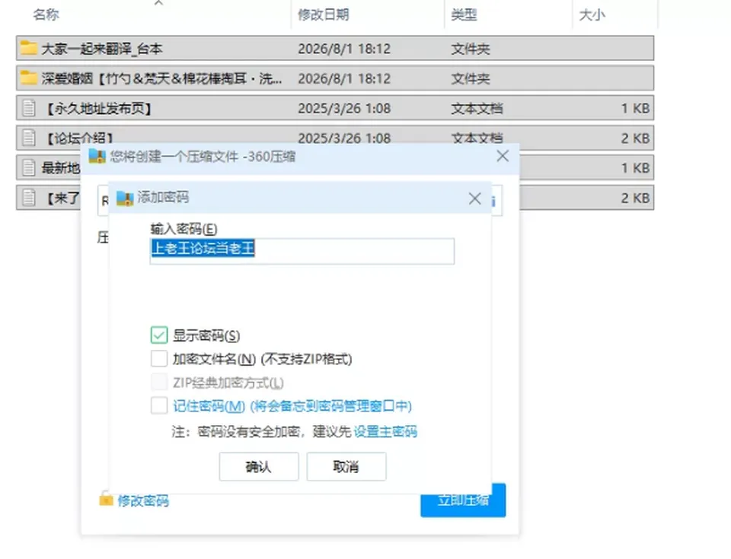This screenshot has width=731, height=559.
Task: Click the 360压缩 icon in the 添加密码 title bar
Action: [124, 198]
